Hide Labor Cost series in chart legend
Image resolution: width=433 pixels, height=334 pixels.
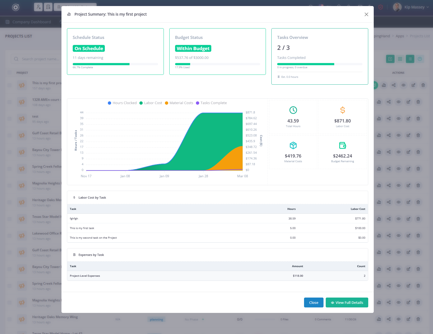[x=151, y=103]
